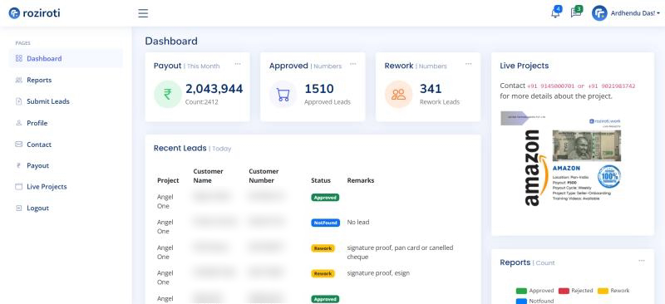
Task: Click the roziroti brand name link
Action: tap(42, 13)
